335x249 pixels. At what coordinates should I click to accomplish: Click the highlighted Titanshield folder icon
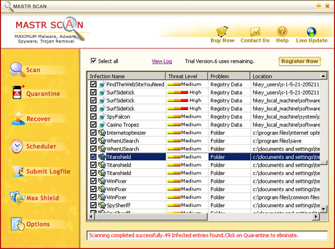click(x=102, y=157)
